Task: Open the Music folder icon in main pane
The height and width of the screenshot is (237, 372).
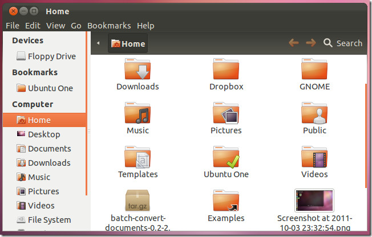Action: [138, 113]
